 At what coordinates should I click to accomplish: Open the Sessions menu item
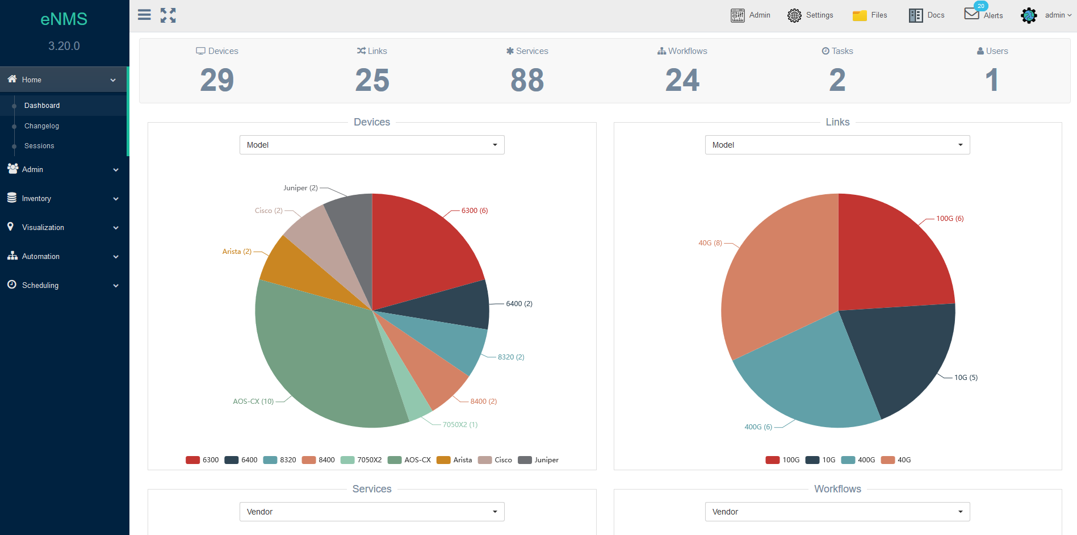(39, 146)
